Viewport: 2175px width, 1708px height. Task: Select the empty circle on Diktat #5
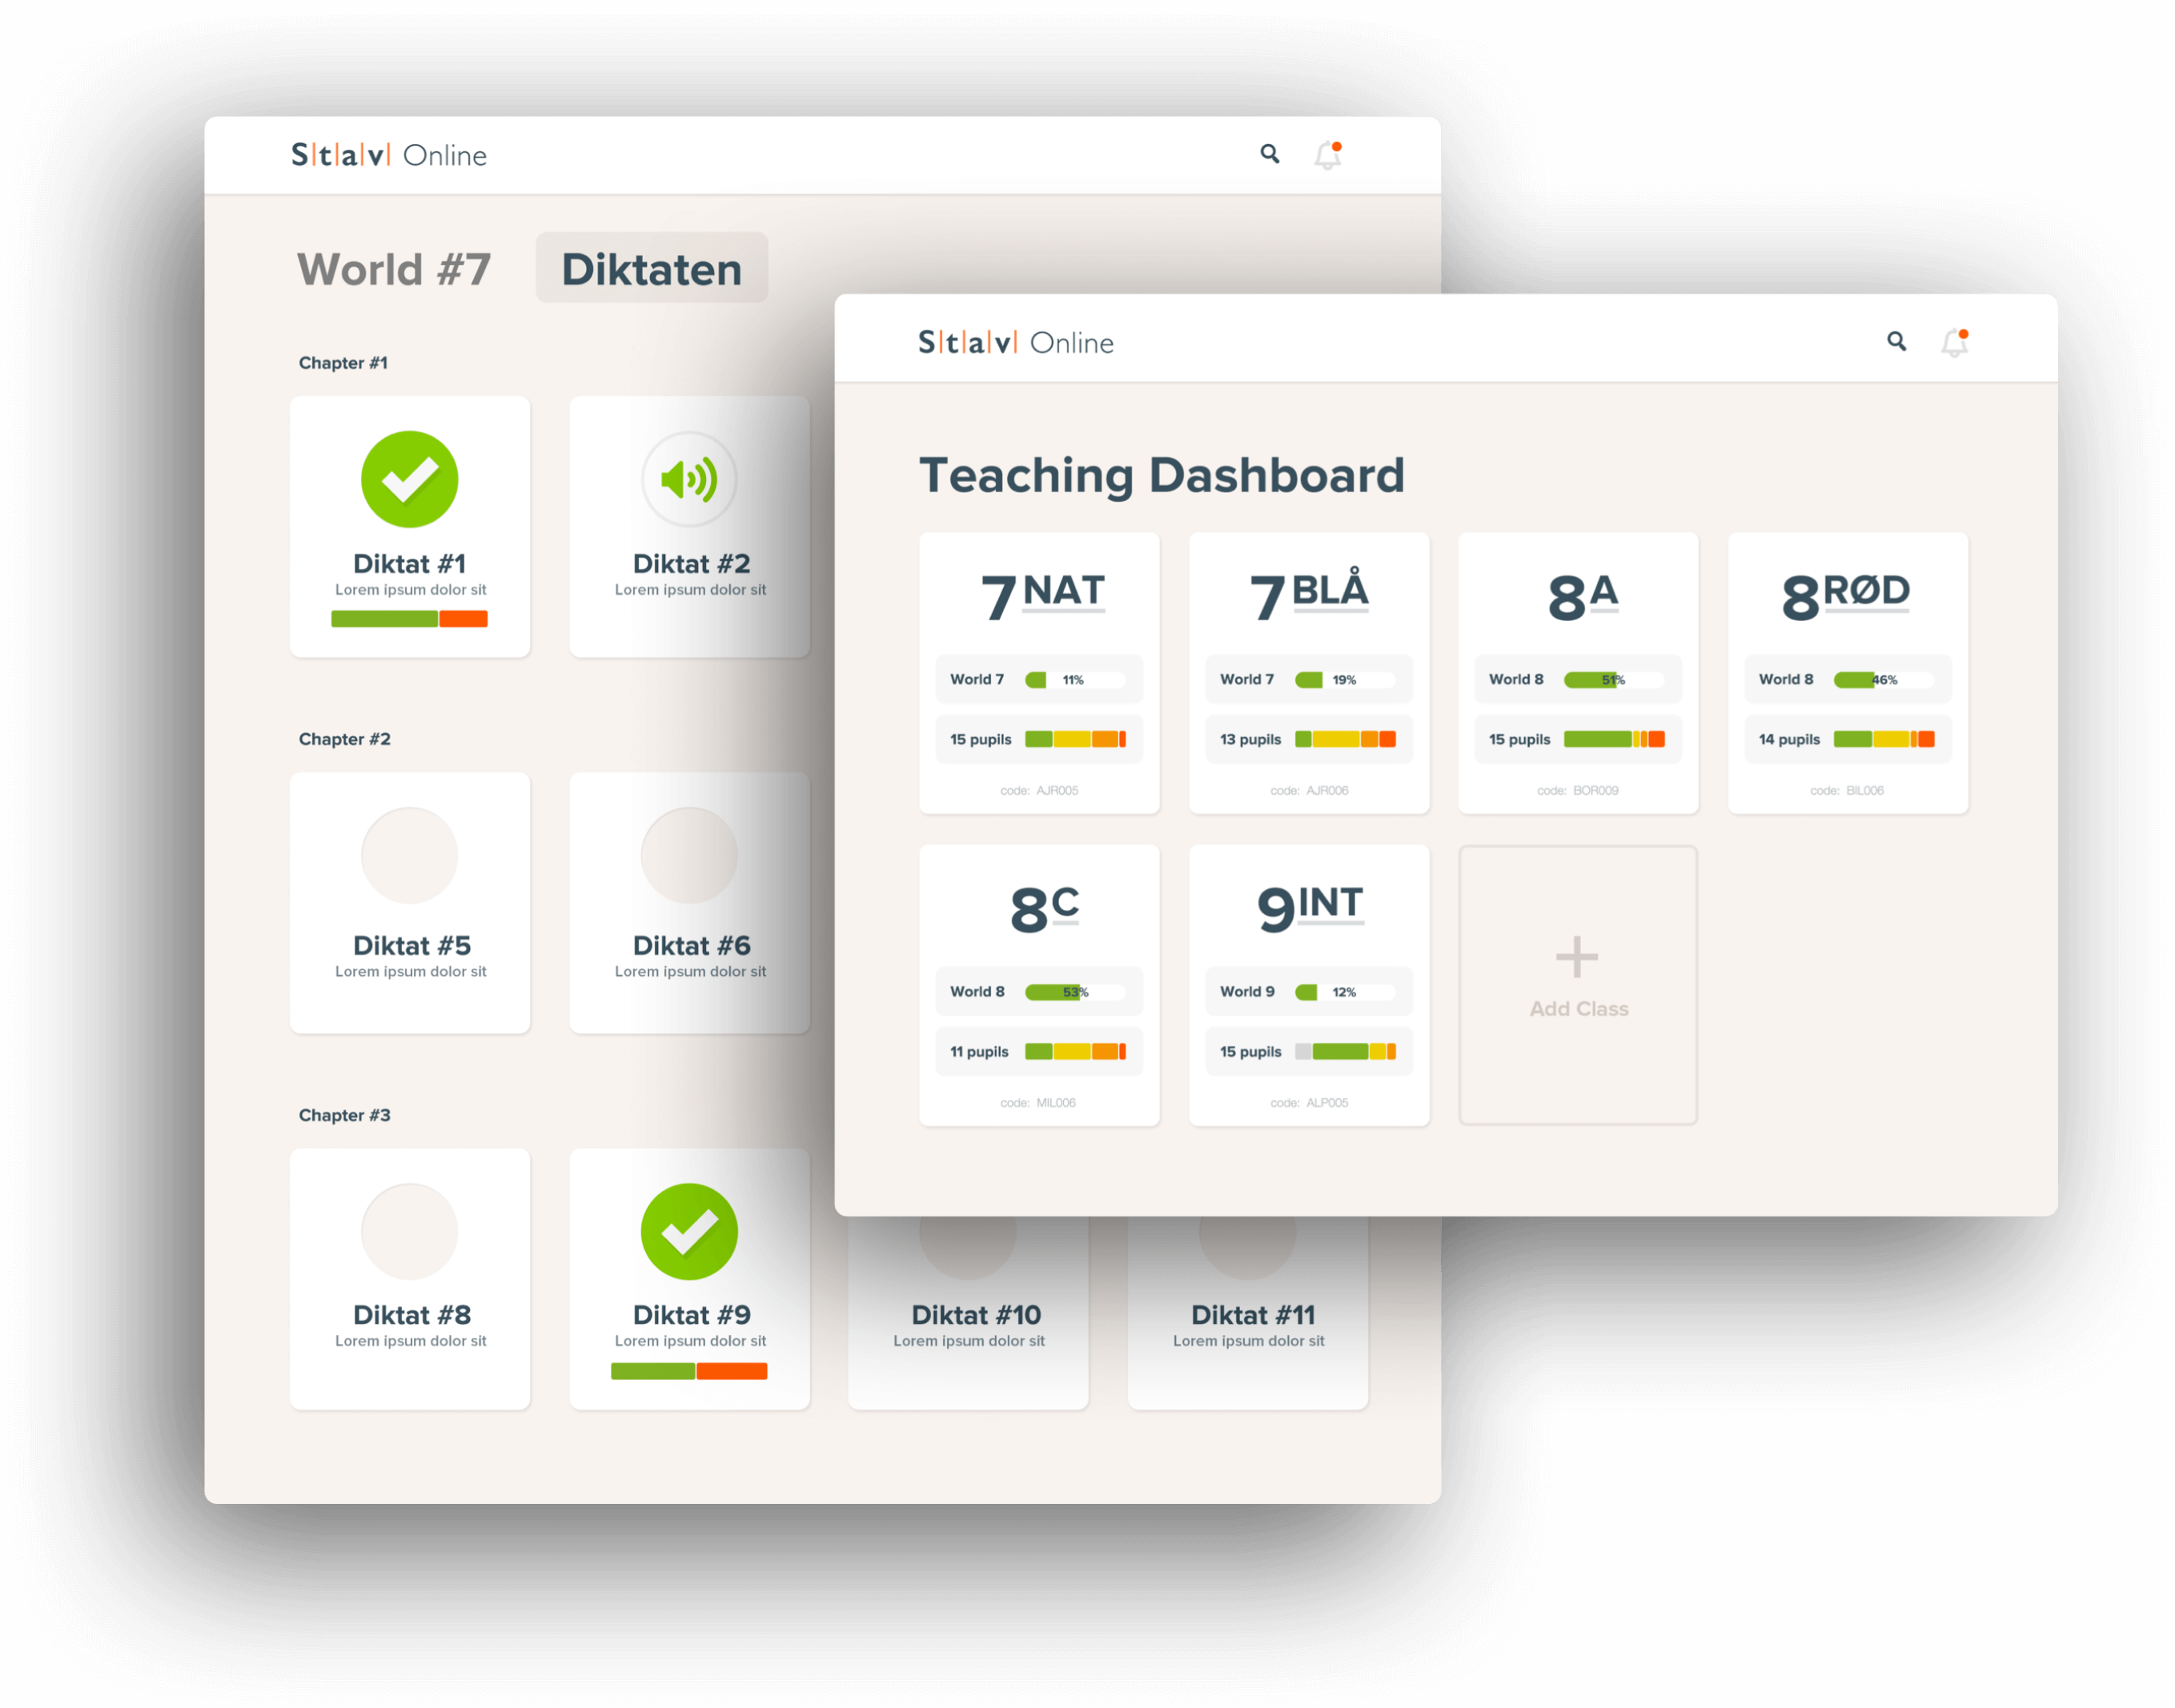pos(409,856)
